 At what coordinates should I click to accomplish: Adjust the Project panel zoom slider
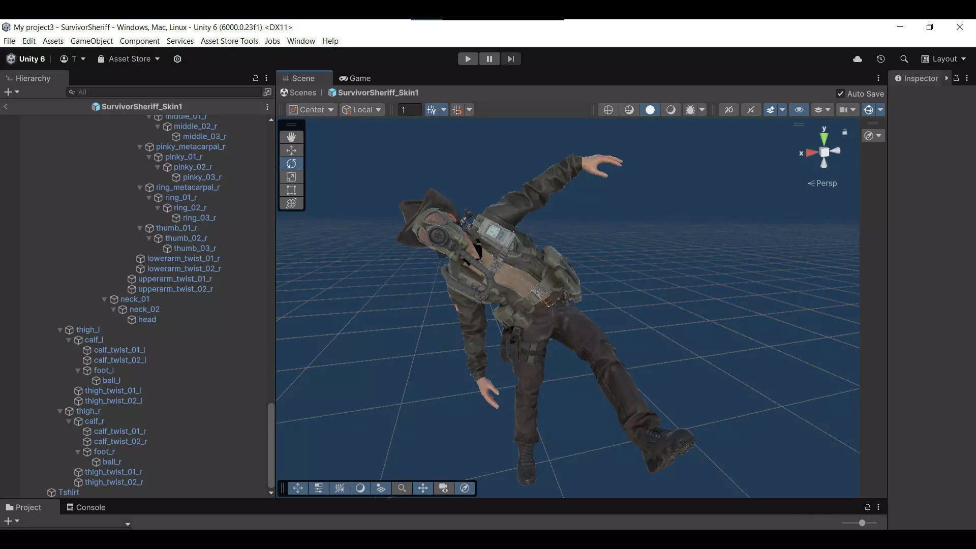tap(862, 523)
